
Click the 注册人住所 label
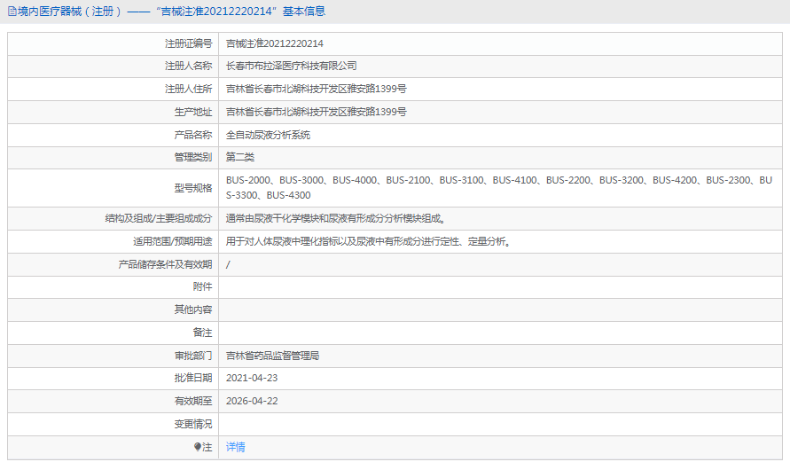(189, 90)
